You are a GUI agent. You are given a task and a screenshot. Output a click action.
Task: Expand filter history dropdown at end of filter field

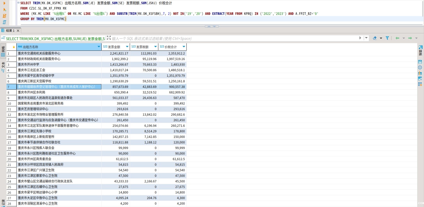click(366, 38)
